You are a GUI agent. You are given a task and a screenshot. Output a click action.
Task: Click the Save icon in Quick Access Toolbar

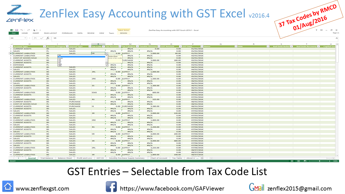click(17, 30)
